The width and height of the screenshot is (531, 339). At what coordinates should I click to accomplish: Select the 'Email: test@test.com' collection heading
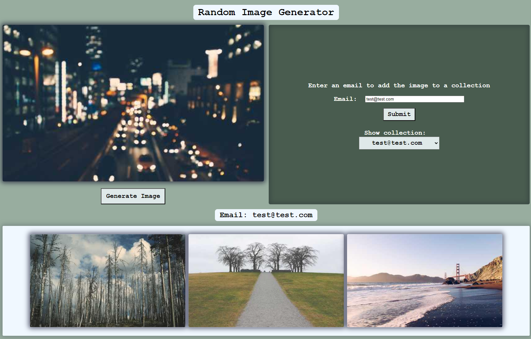[266, 215]
